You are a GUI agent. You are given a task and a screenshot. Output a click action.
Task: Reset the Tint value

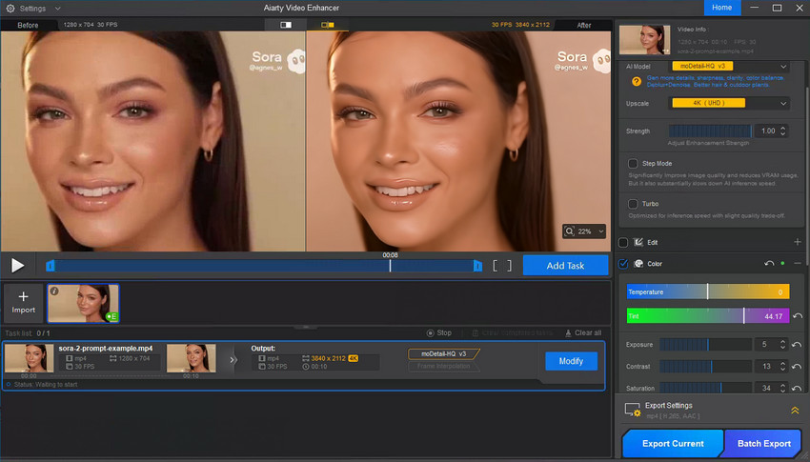click(x=798, y=316)
